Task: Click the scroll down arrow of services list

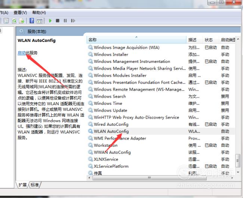Action: pyautogui.click(x=238, y=172)
